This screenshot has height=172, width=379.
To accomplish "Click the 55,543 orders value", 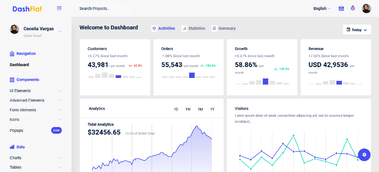I will [x=171, y=65].
